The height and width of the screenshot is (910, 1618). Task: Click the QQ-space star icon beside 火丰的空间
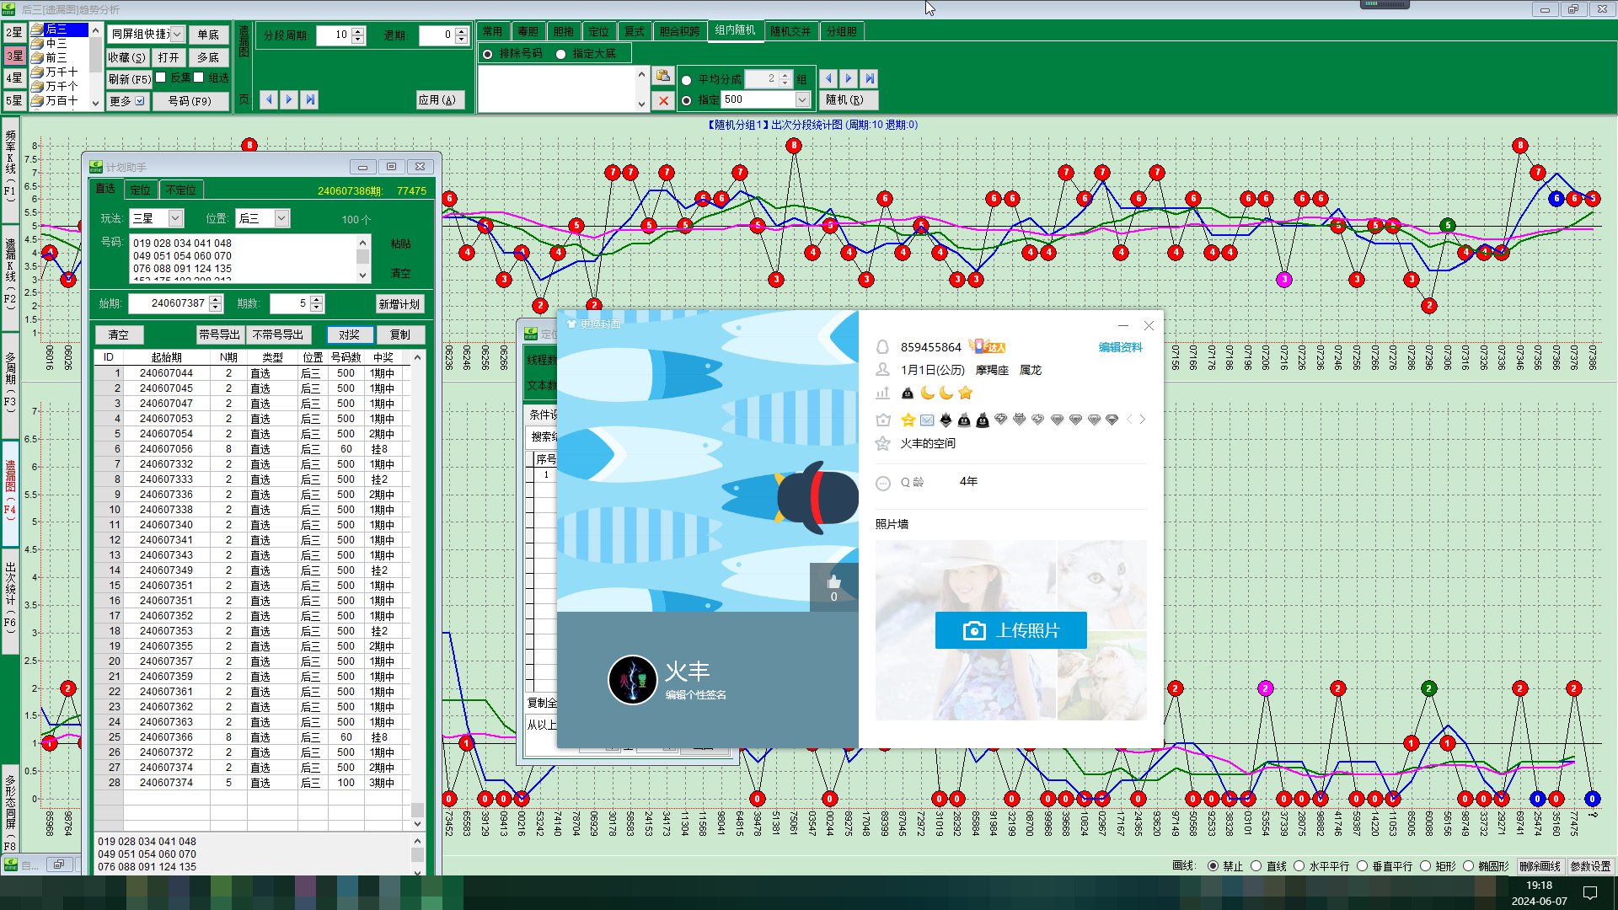(882, 443)
